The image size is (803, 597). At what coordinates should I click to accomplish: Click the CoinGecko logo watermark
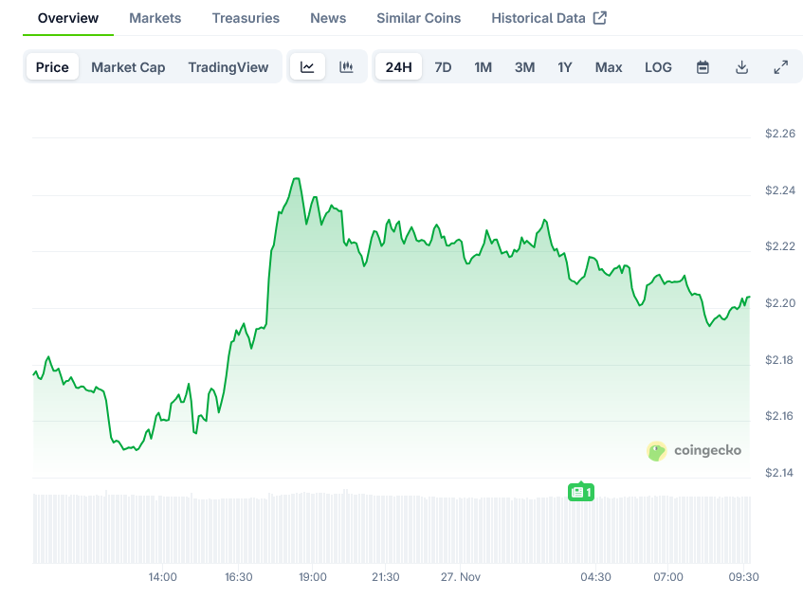pyautogui.click(x=695, y=451)
